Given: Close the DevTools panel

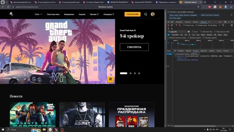Looking at the screenshot, I should 232,22.
